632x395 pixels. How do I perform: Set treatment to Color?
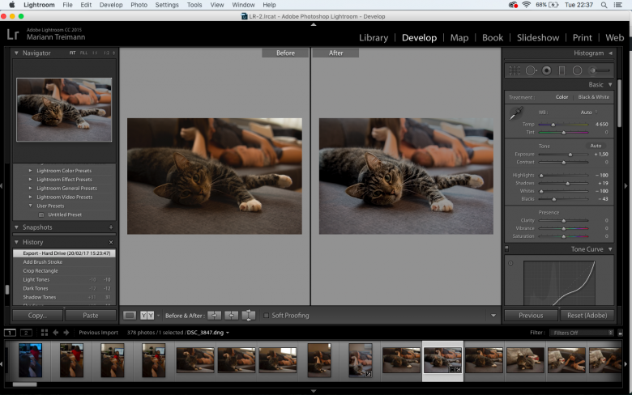562,97
